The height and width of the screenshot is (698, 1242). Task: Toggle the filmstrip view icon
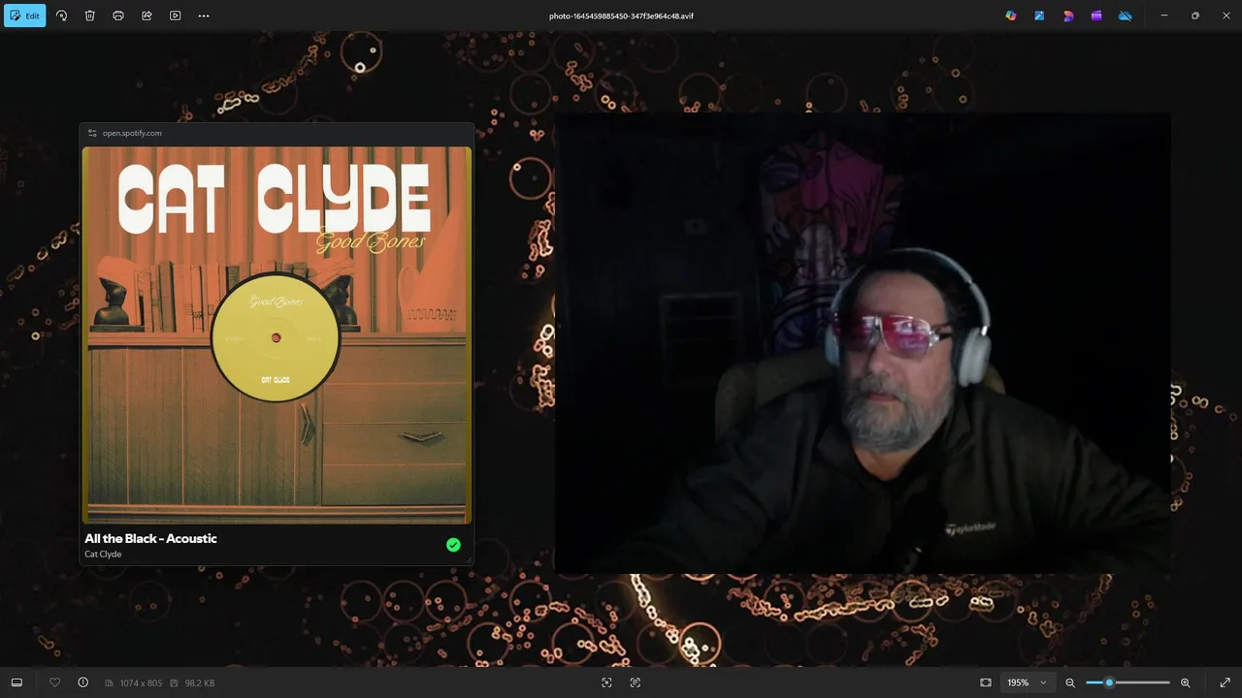pos(16,682)
